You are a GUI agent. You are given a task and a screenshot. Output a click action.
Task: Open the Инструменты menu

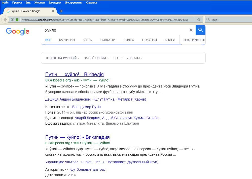74,3
